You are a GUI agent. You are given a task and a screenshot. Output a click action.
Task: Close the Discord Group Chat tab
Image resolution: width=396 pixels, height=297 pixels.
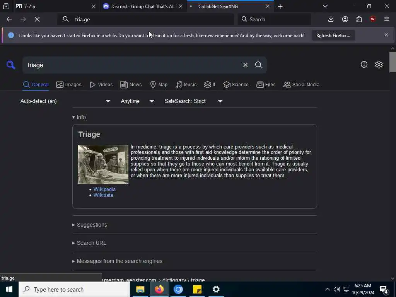pos(181,6)
